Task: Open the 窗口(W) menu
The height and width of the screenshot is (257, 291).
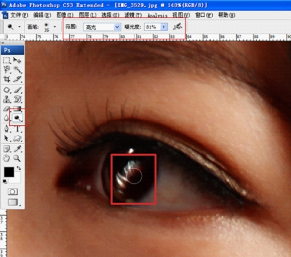Action: 204,15
